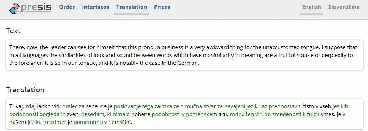Open the Interfaces page
This screenshot has height=131, width=368.
pos(95,7)
